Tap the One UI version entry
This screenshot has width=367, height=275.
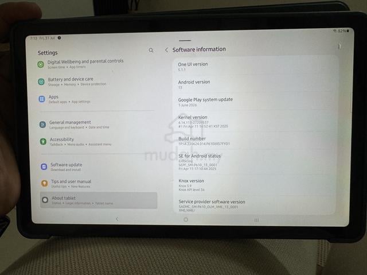(x=255, y=66)
